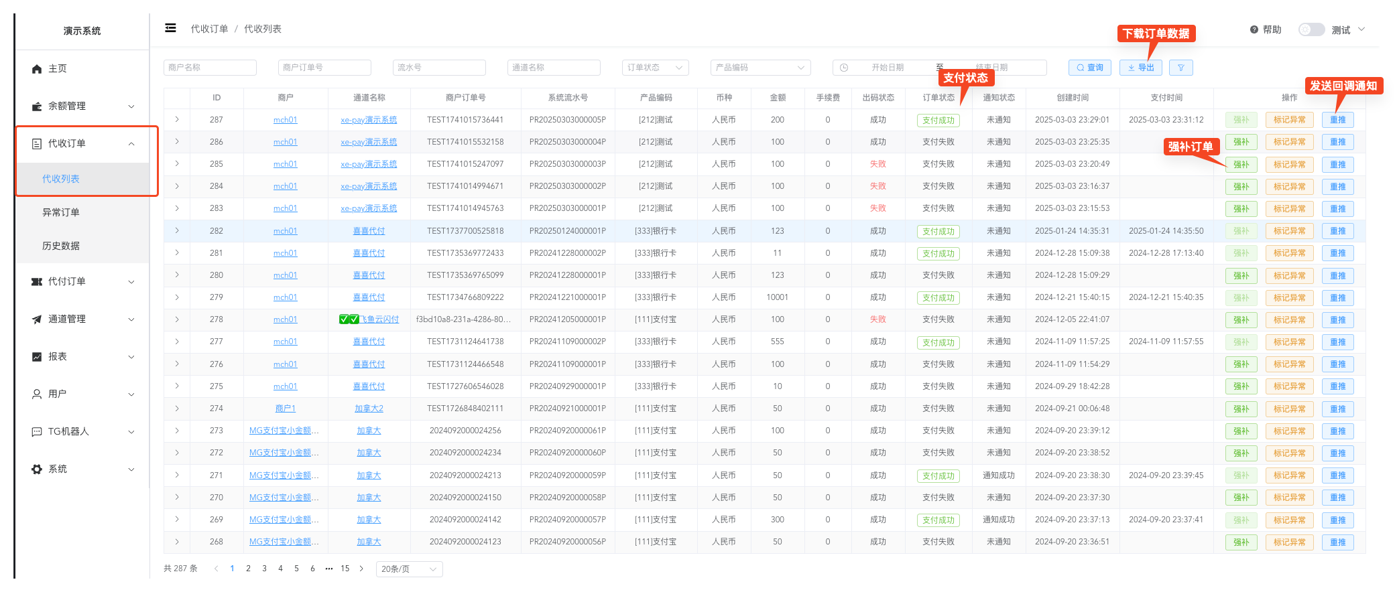Select 历史数据 in the sidebar
This screenshot has height=592, width=1397.
(x=61, y=246)
